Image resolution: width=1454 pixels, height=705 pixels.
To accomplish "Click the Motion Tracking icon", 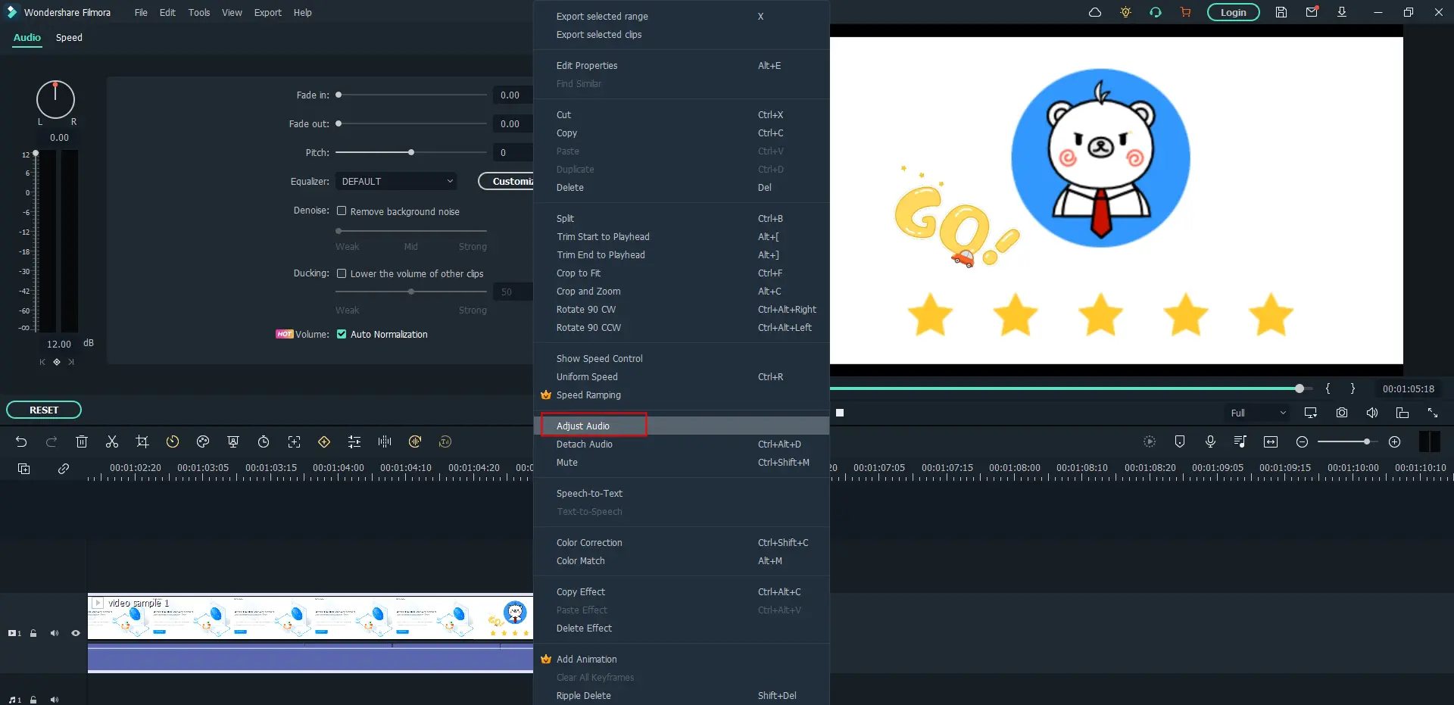I will pos(294,441).
